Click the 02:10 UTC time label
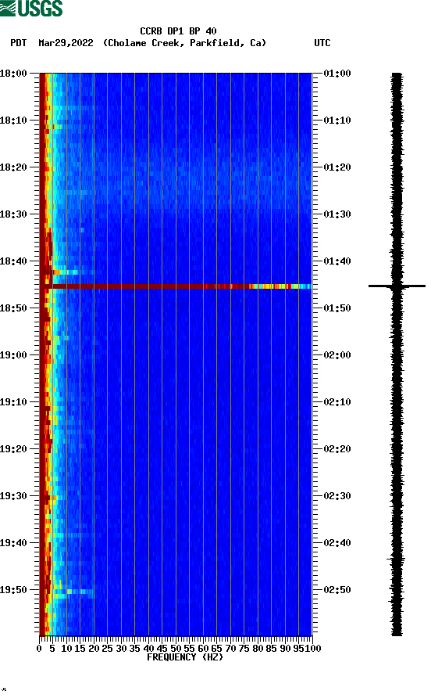This screenshot has width=431, height=698. click(337, 402)
